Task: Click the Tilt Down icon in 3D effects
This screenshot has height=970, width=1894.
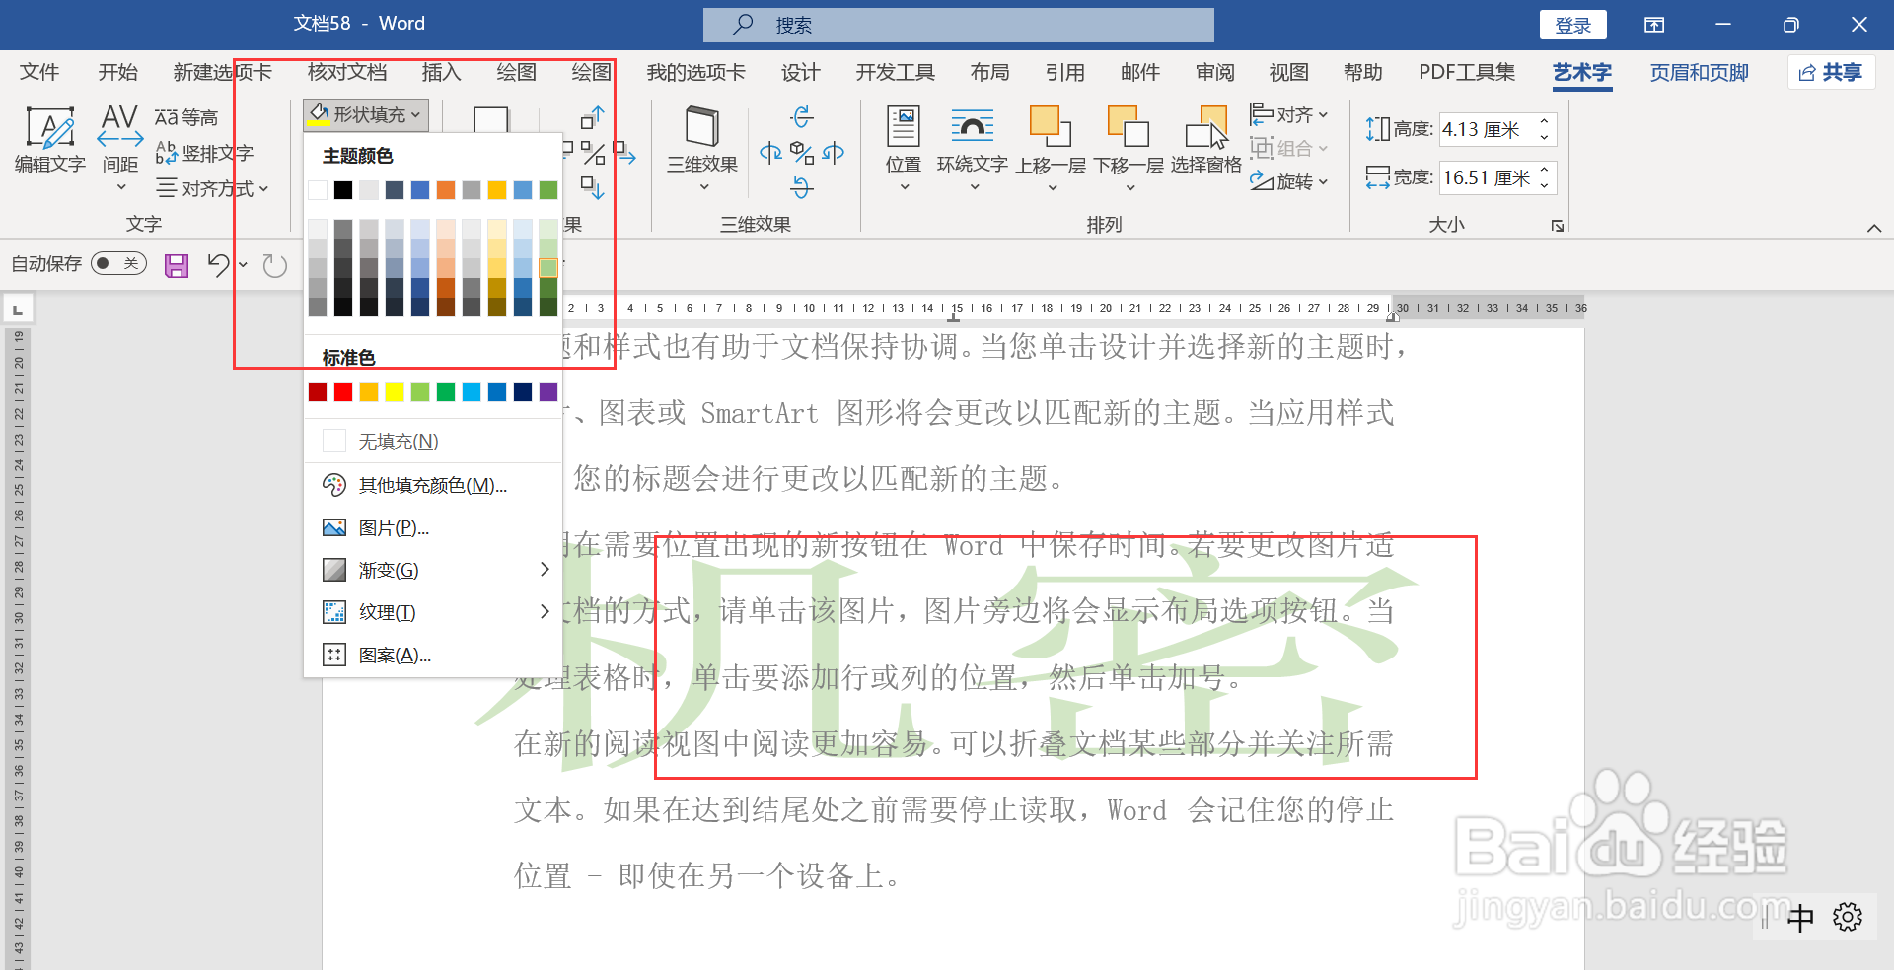Action: (x=802, y=187)
